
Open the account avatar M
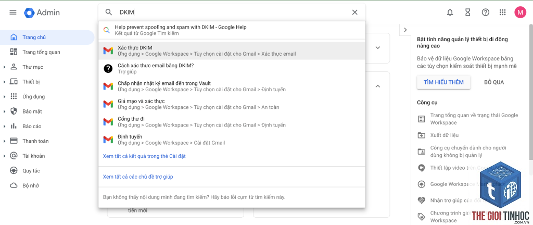[x=520, y=12]
